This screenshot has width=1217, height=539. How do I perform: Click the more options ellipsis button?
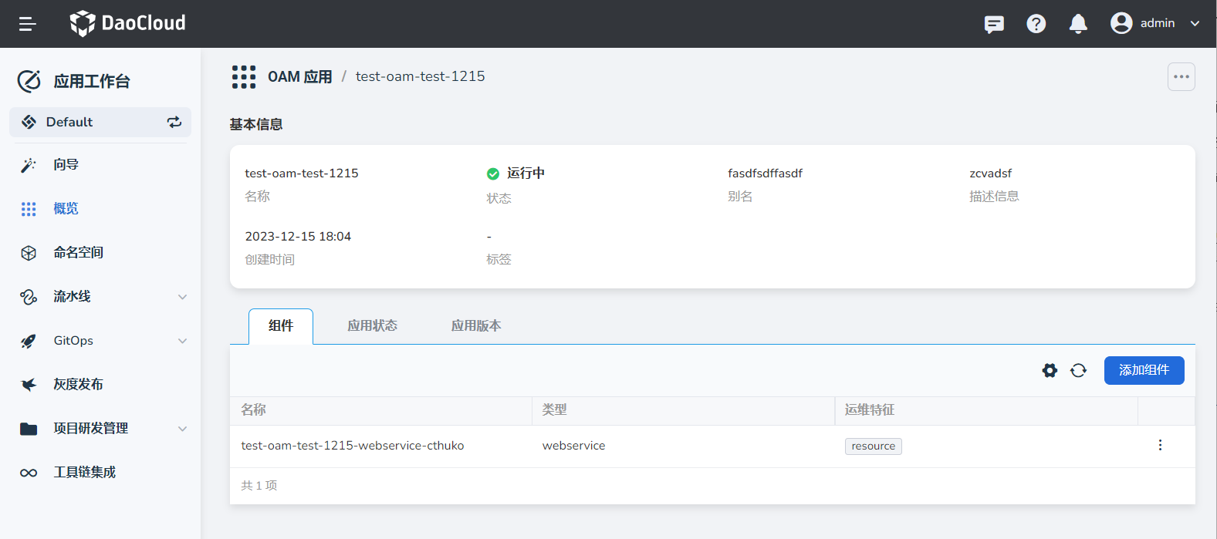[1181, 77]
